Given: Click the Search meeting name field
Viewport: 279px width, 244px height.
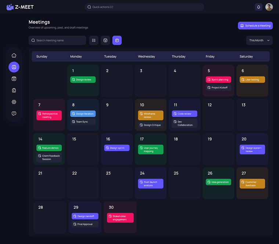Looking at the screenshot, I should point(57,40).
